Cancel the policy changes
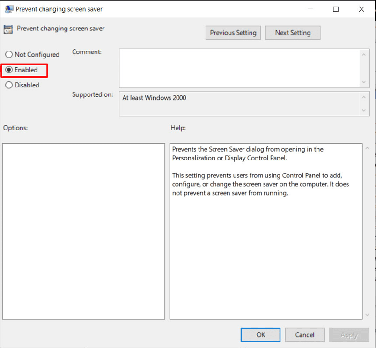Screen dimensions: 376x348 pyautogui.click(x=305, y=335)
